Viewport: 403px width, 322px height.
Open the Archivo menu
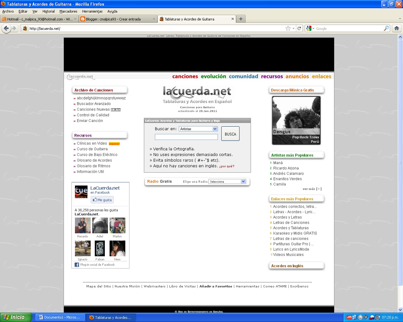point(8,11)
